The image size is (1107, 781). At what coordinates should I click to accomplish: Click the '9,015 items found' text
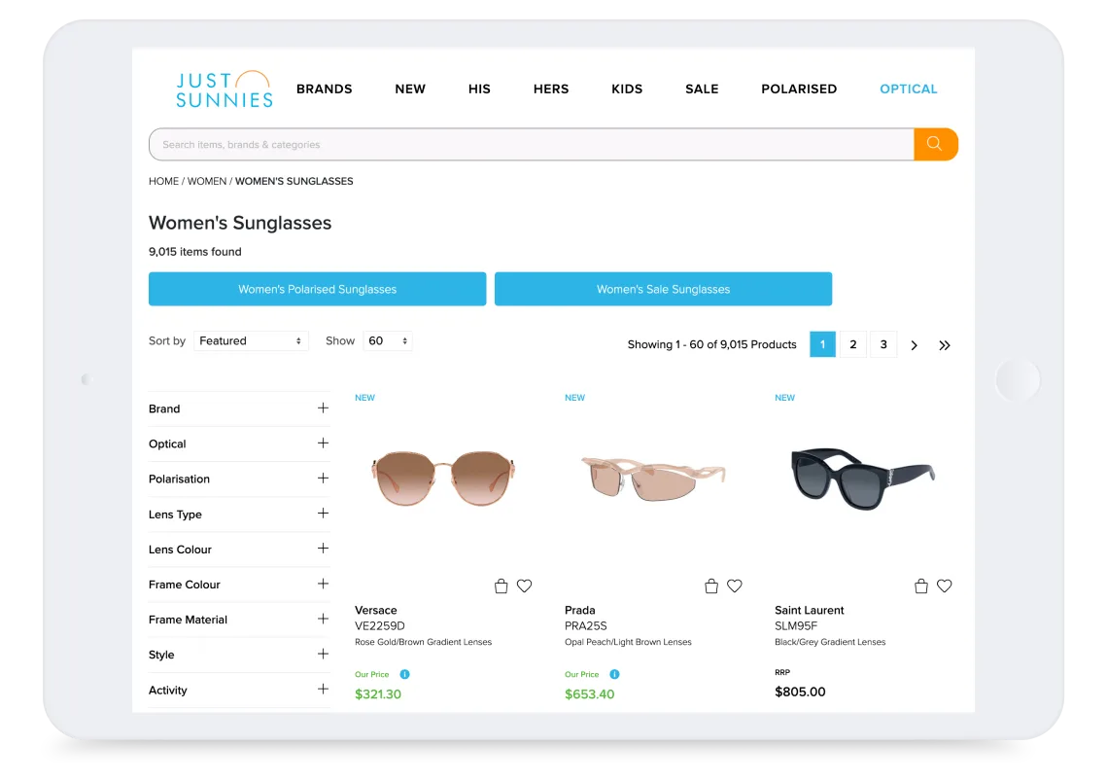click(x=194, y=252)
